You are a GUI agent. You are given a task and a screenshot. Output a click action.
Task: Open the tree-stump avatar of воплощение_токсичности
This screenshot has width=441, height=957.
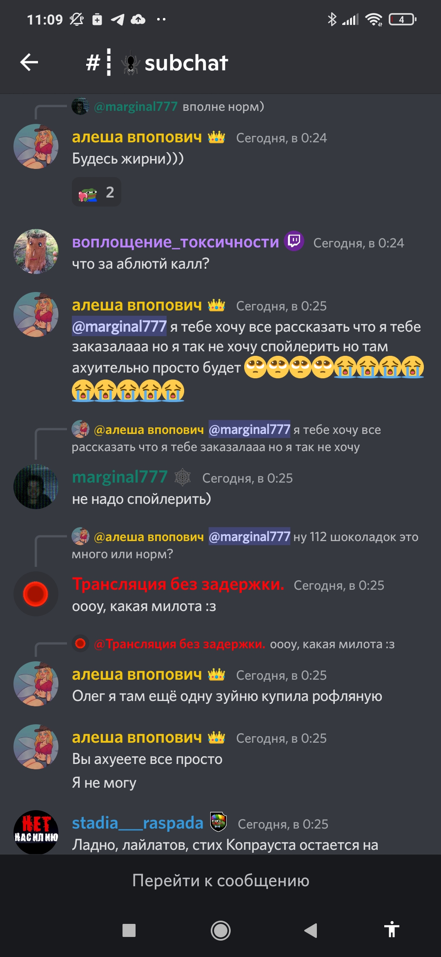(36, 252)
